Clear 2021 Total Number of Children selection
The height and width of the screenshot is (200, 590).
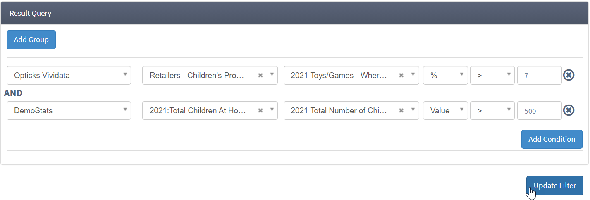(401, 111)
